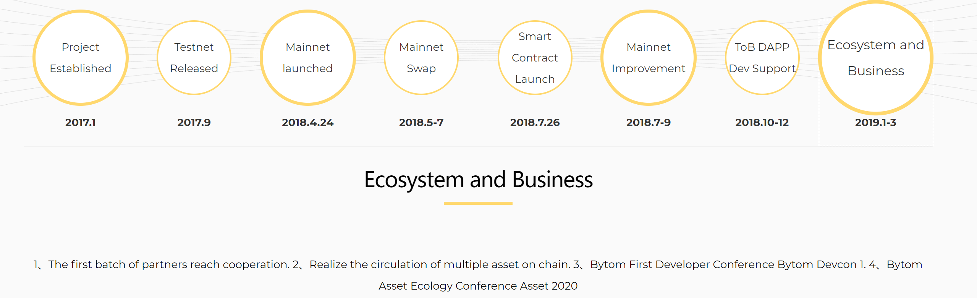
Task: Click the Asset Ecology Conference Asset 2020 line
Action: click(478, 286)
